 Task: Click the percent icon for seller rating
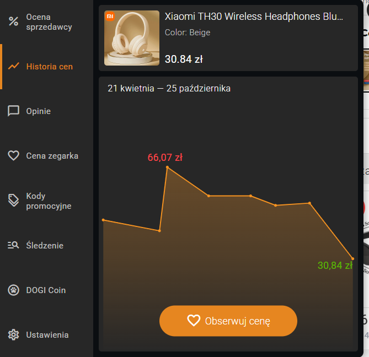[13, 21]
